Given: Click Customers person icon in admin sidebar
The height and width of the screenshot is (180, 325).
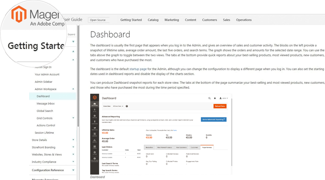Looking at the screenshot, I should [95, 122].
